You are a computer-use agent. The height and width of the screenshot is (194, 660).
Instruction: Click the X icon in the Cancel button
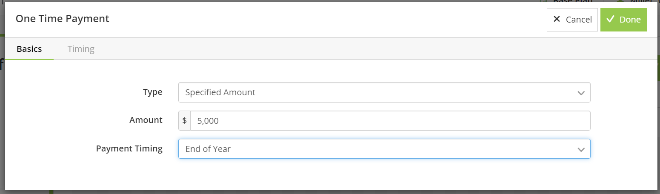click(557, 20)
